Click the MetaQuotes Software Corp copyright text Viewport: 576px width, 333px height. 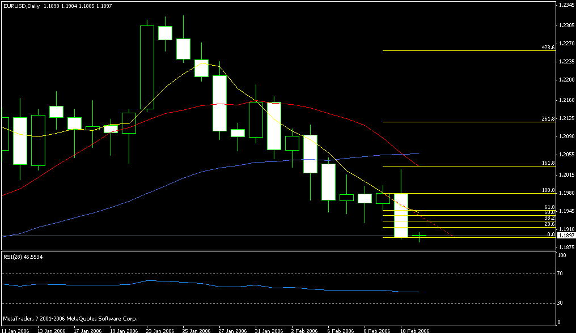point(71,318)
